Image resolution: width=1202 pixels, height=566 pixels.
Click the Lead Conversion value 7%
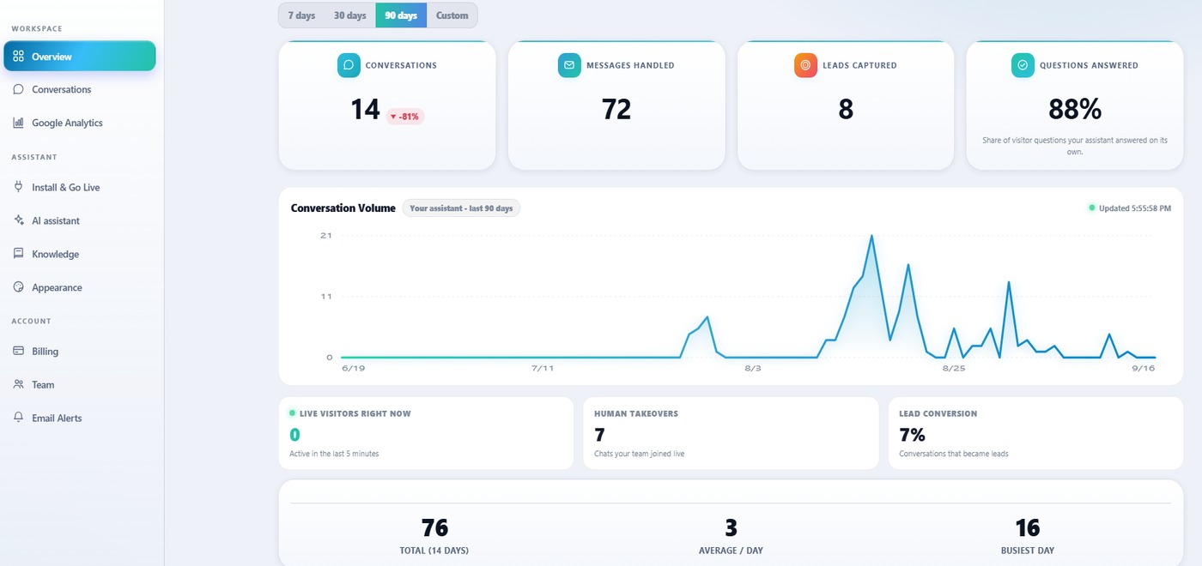tap(912, 435)
